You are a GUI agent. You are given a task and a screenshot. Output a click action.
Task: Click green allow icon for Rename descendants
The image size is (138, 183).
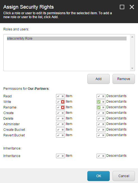[x=99, y=107]
